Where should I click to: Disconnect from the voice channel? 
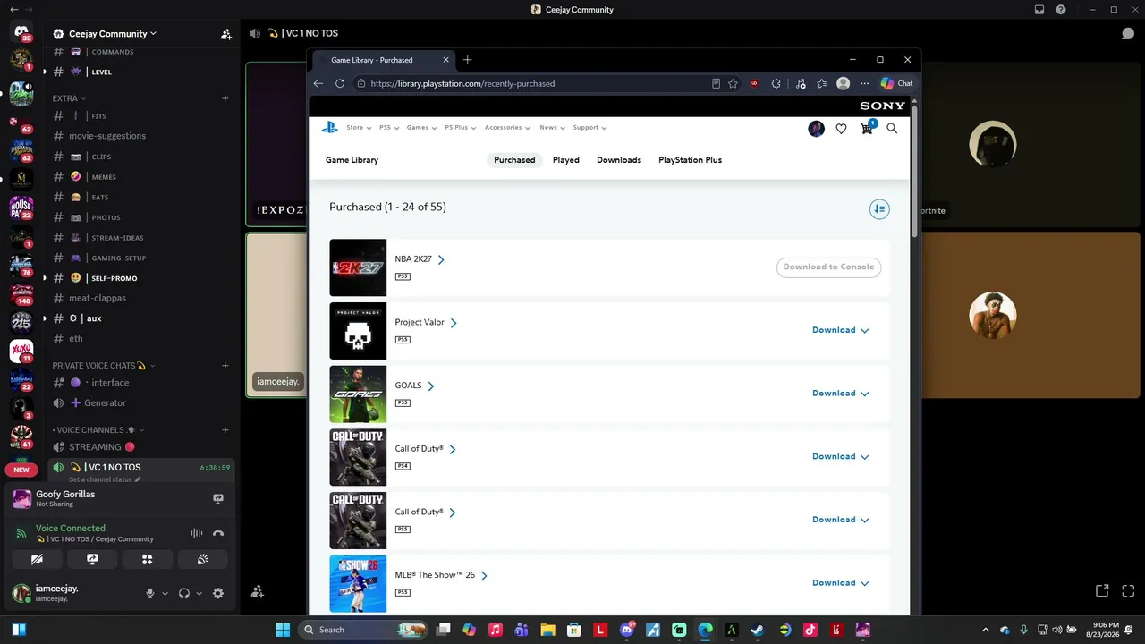[217, 533]
